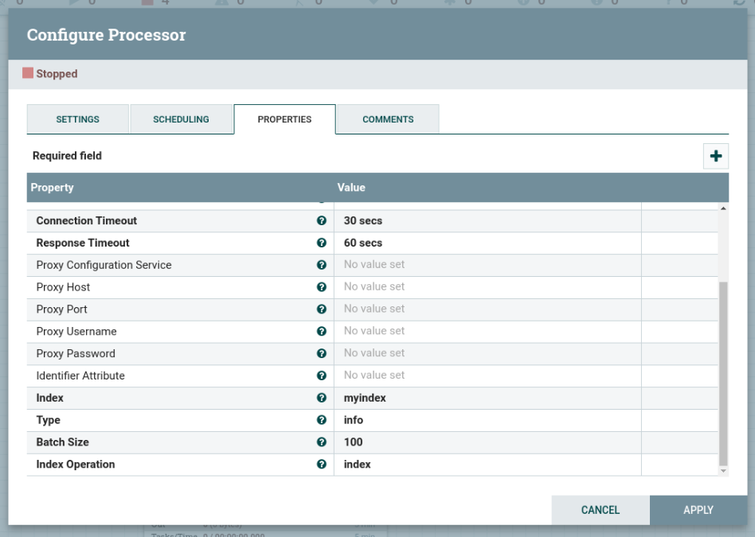Set the Identifier Attribute value
This screenshot has width=755, height=537.
[x=487, y=376]
